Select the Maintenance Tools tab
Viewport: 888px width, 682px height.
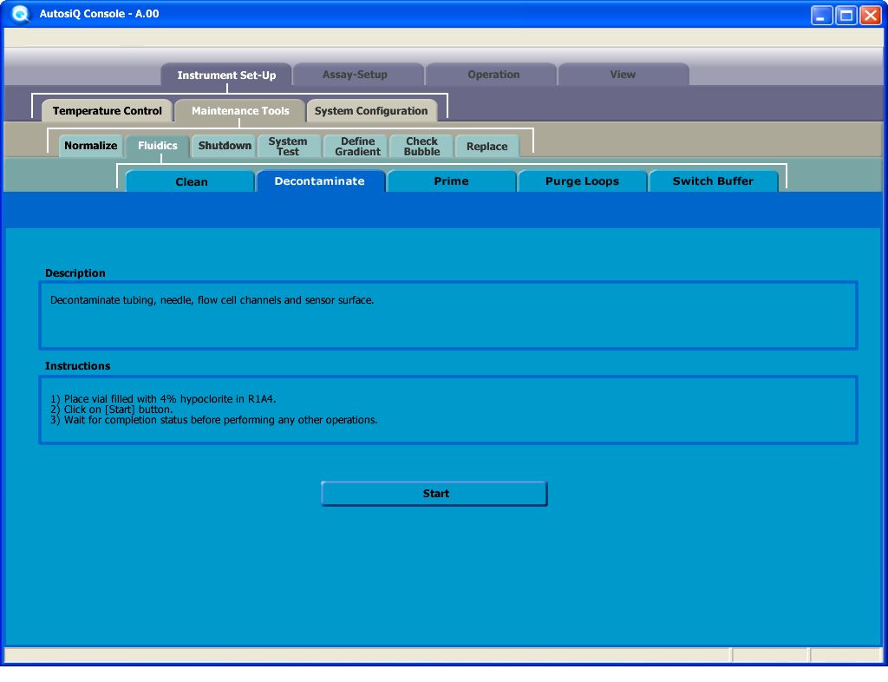click(x=240, y=110)
